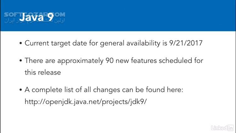236x133 pixels.
Task: Click the bullet dot before "A complete list"
Action: 21,90
